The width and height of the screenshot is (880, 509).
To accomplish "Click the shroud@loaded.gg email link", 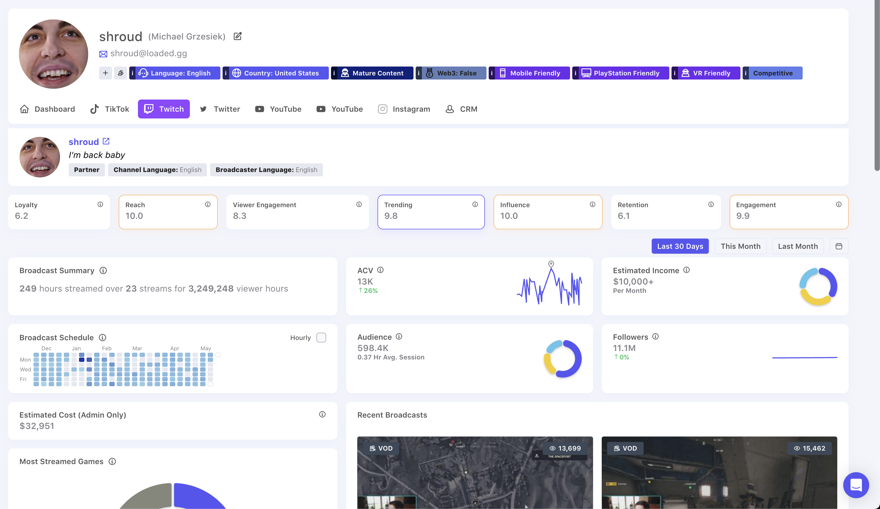I will click(x=148, y=54).
